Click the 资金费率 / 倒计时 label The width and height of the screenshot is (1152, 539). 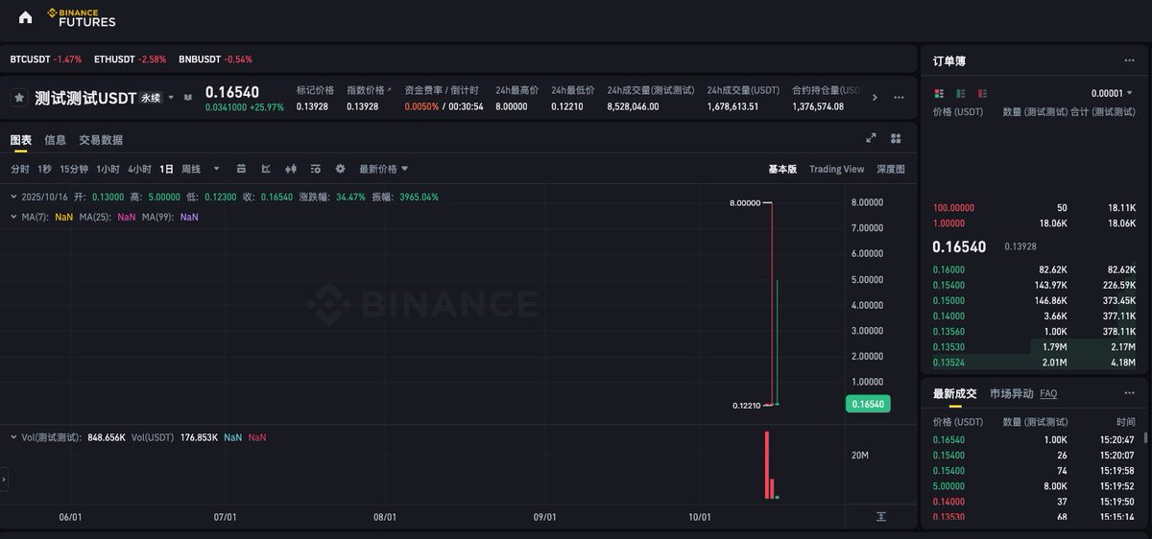tap(442, 90)
